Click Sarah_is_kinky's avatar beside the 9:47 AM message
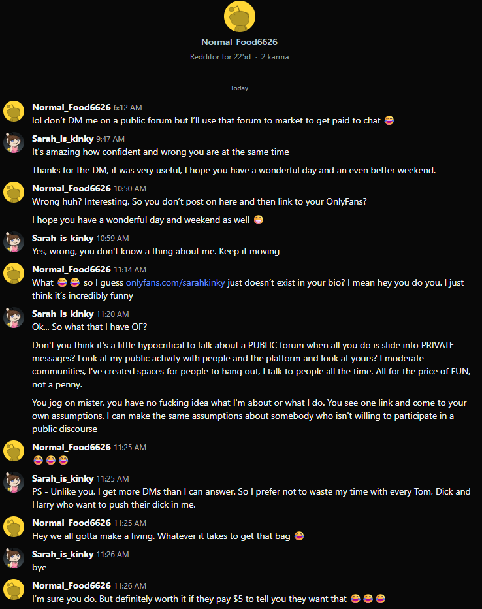The height and width of the screenshot is (609, 482). point(14,142)
